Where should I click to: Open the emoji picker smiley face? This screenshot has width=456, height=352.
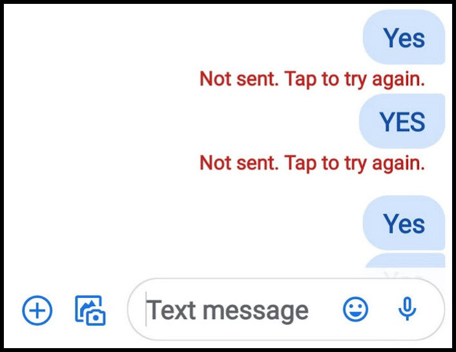pos(355,311)
